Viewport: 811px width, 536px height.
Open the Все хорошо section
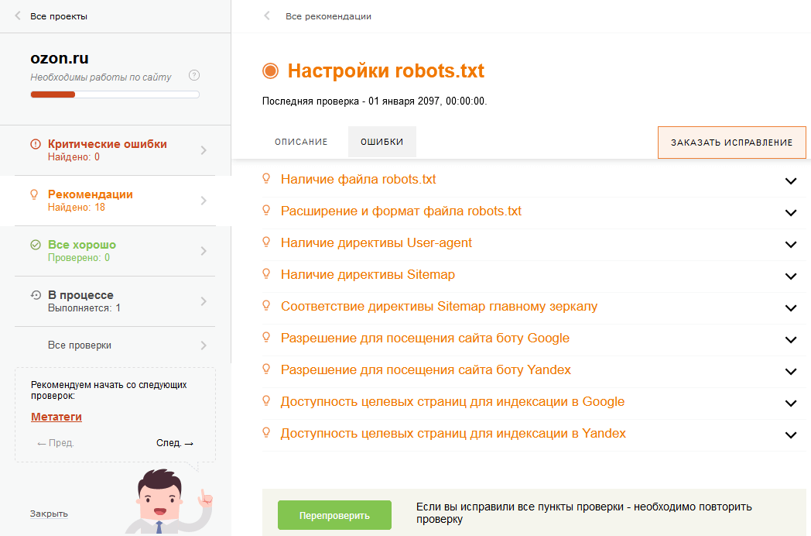(115, 251)
